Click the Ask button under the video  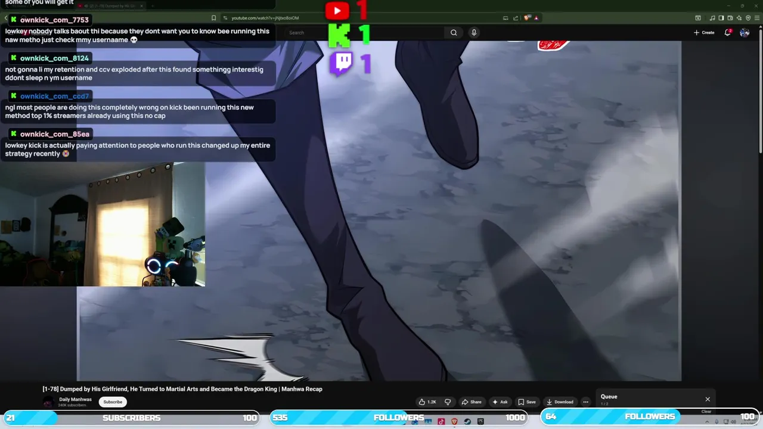[500, 402]
